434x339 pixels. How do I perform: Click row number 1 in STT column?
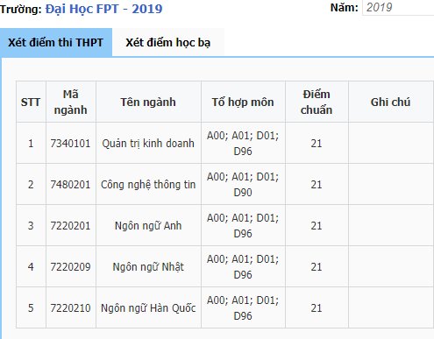[x=31, y=144]
